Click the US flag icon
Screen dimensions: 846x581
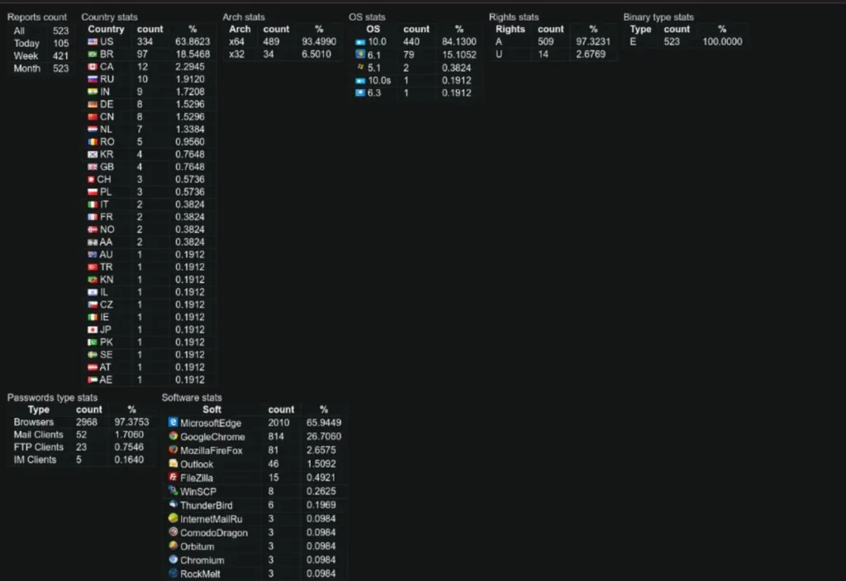(x=93, y=41)
